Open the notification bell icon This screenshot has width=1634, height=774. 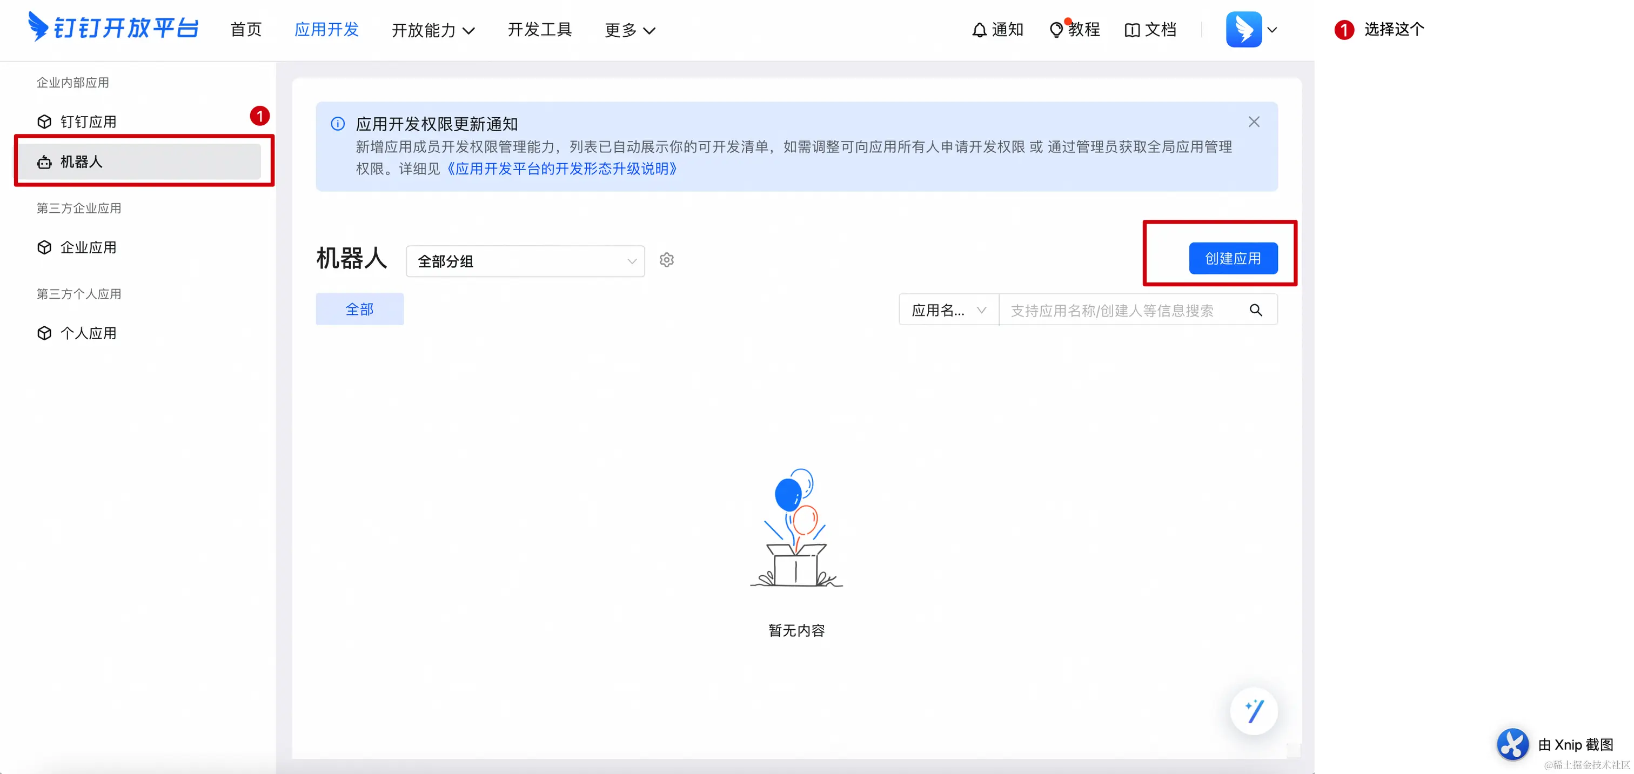tap(979, 30)
